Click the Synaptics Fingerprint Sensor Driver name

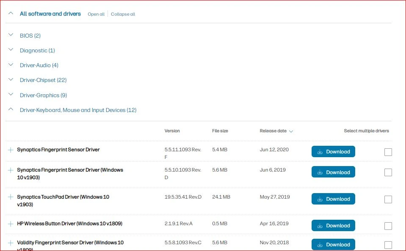[x=58, y=150]
